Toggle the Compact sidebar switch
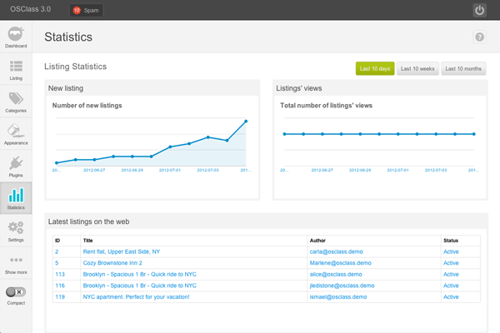The height and width of the screenshot is (333, 500). (16, 292)
